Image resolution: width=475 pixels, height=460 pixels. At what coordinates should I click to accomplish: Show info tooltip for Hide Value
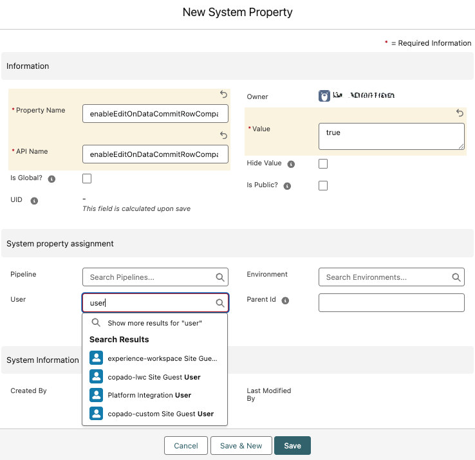(x=291, y=164)
